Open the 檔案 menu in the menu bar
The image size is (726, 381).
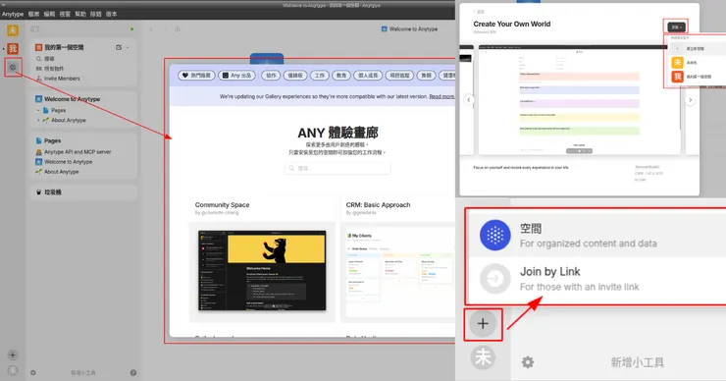[33, 14]
